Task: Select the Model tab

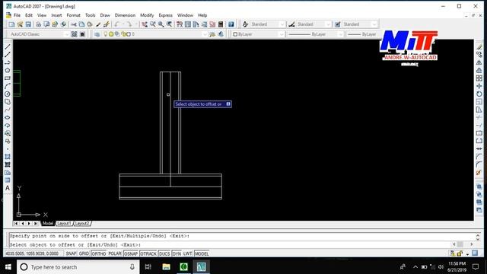Action: (x=48, y=223)
